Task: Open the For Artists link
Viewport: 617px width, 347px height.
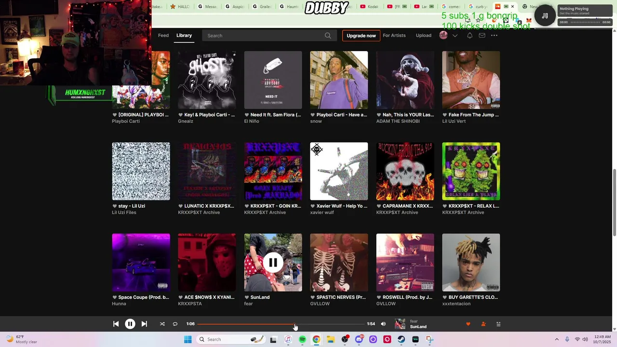Action: (x=394, y=35)
